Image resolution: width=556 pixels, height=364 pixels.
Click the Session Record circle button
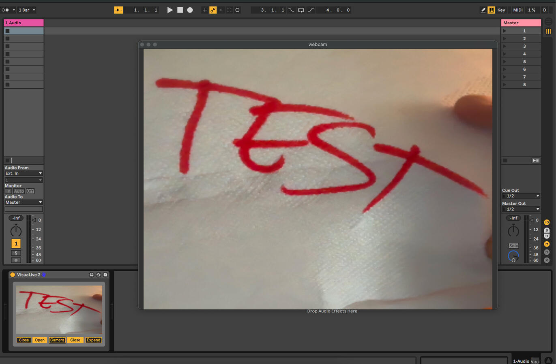(x=237, y=10)
